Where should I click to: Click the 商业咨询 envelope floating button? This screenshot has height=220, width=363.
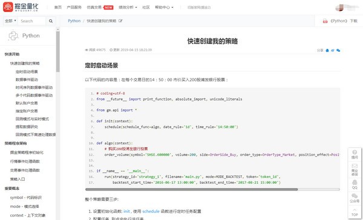(355, 170)
